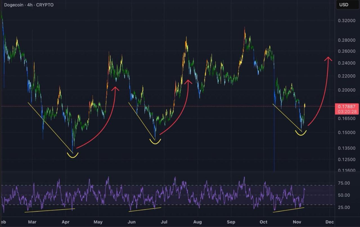This screenshot has height=227, width=360.
Task: Select yellow arc under the April low
Action: pyautogui.click(x=73, y=155)
